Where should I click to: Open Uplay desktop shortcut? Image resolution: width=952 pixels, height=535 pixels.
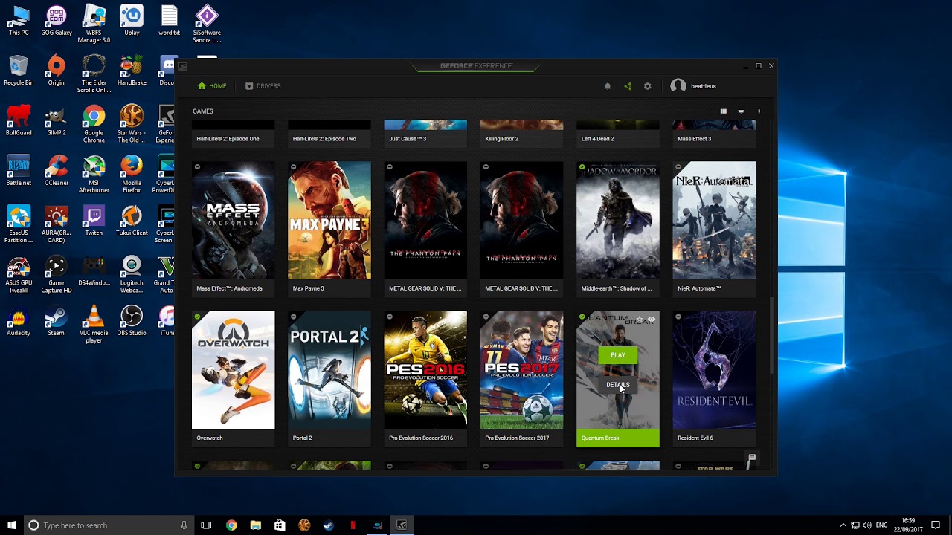(x=132, y=21)
